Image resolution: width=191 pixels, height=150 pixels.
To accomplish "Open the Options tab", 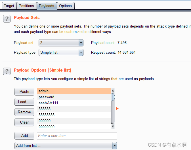I will click(x=66, y=6).
